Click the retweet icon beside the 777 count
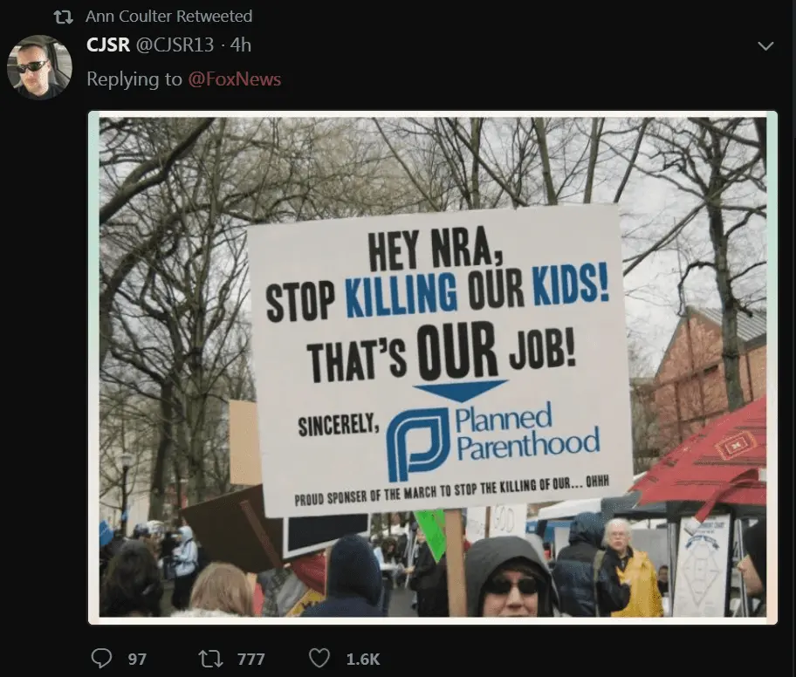The image size is (796, 677). 211,659
